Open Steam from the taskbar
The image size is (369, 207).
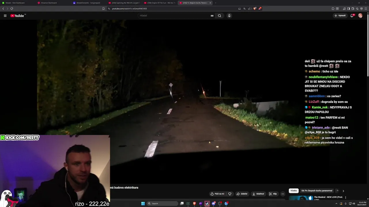[x=207, y=204]
